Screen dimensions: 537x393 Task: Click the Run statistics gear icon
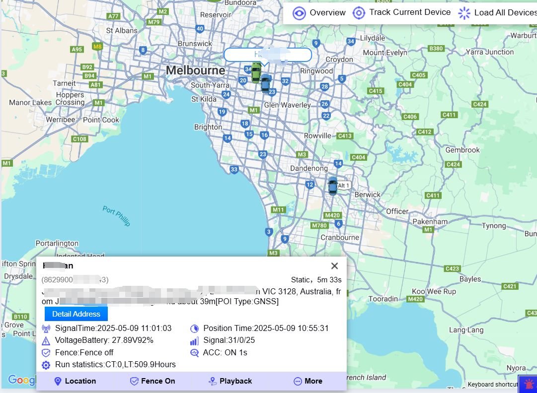tap(46, 365)
